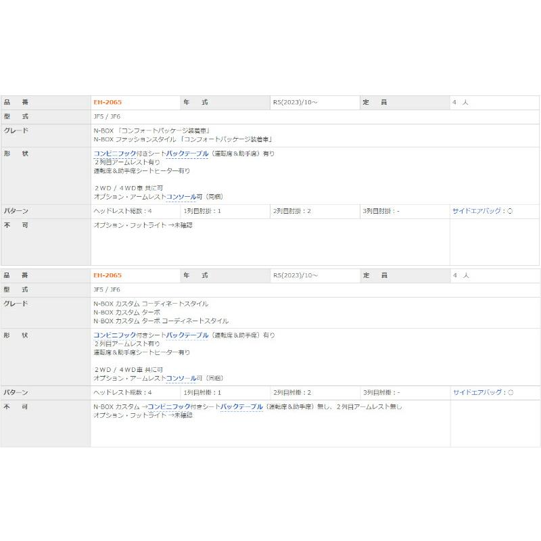Open バックテーブル link in lower table 不可 row
Screen dimensions: 541x541
click(x=242, y=406)
